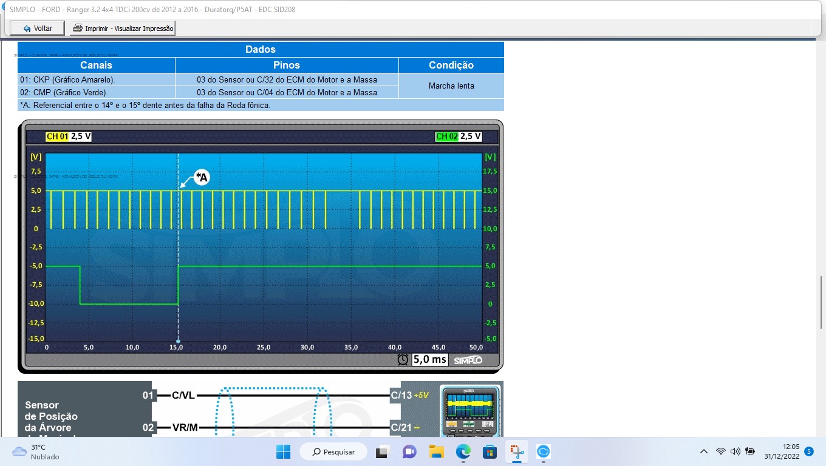Viewport: 826px width, 466px height.
Task: Click the '02: CMP (Gráfico Verde).' cell
Action: pos(97,92)
